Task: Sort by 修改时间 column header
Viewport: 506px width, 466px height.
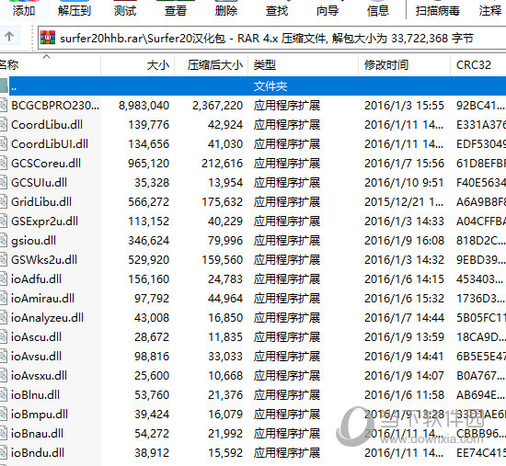Action: pyautogui.click(x=405, y=65)
